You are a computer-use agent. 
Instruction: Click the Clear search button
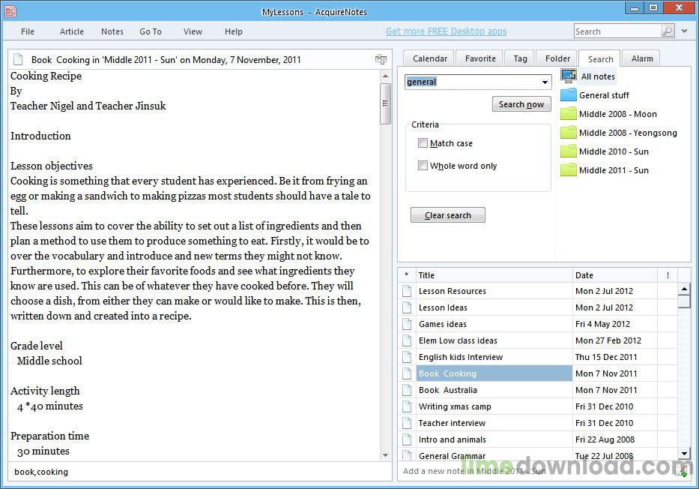coord(448,215)
